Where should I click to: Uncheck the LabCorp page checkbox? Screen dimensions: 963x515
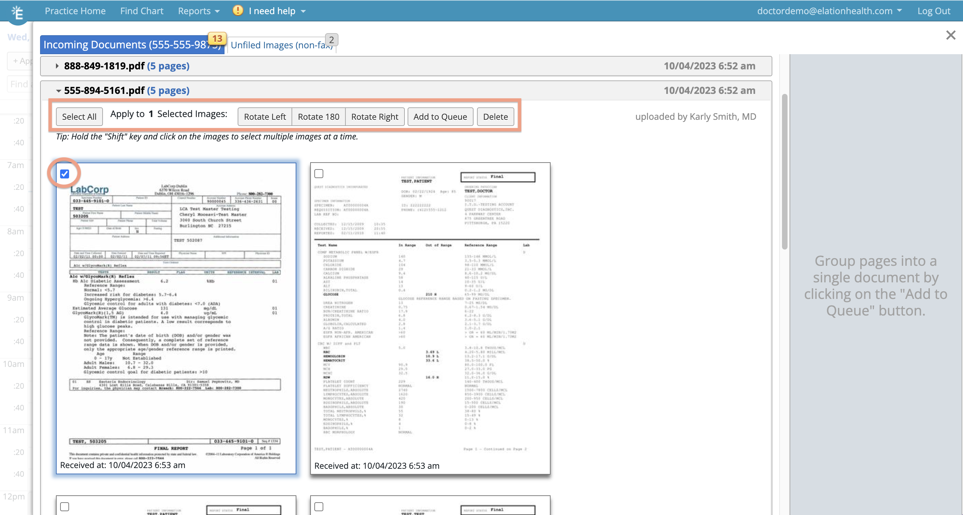65,174
